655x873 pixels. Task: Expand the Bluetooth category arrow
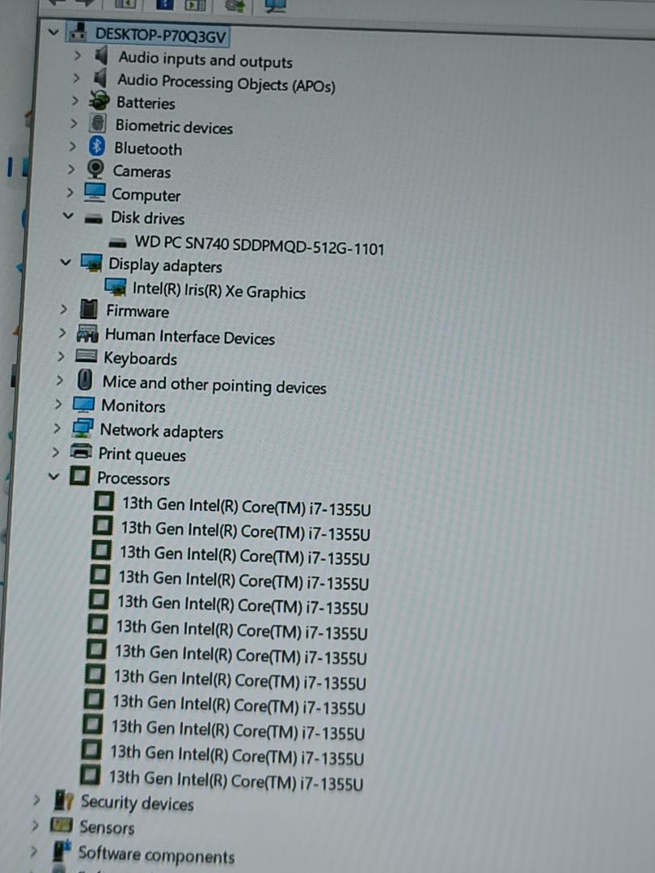73,146
